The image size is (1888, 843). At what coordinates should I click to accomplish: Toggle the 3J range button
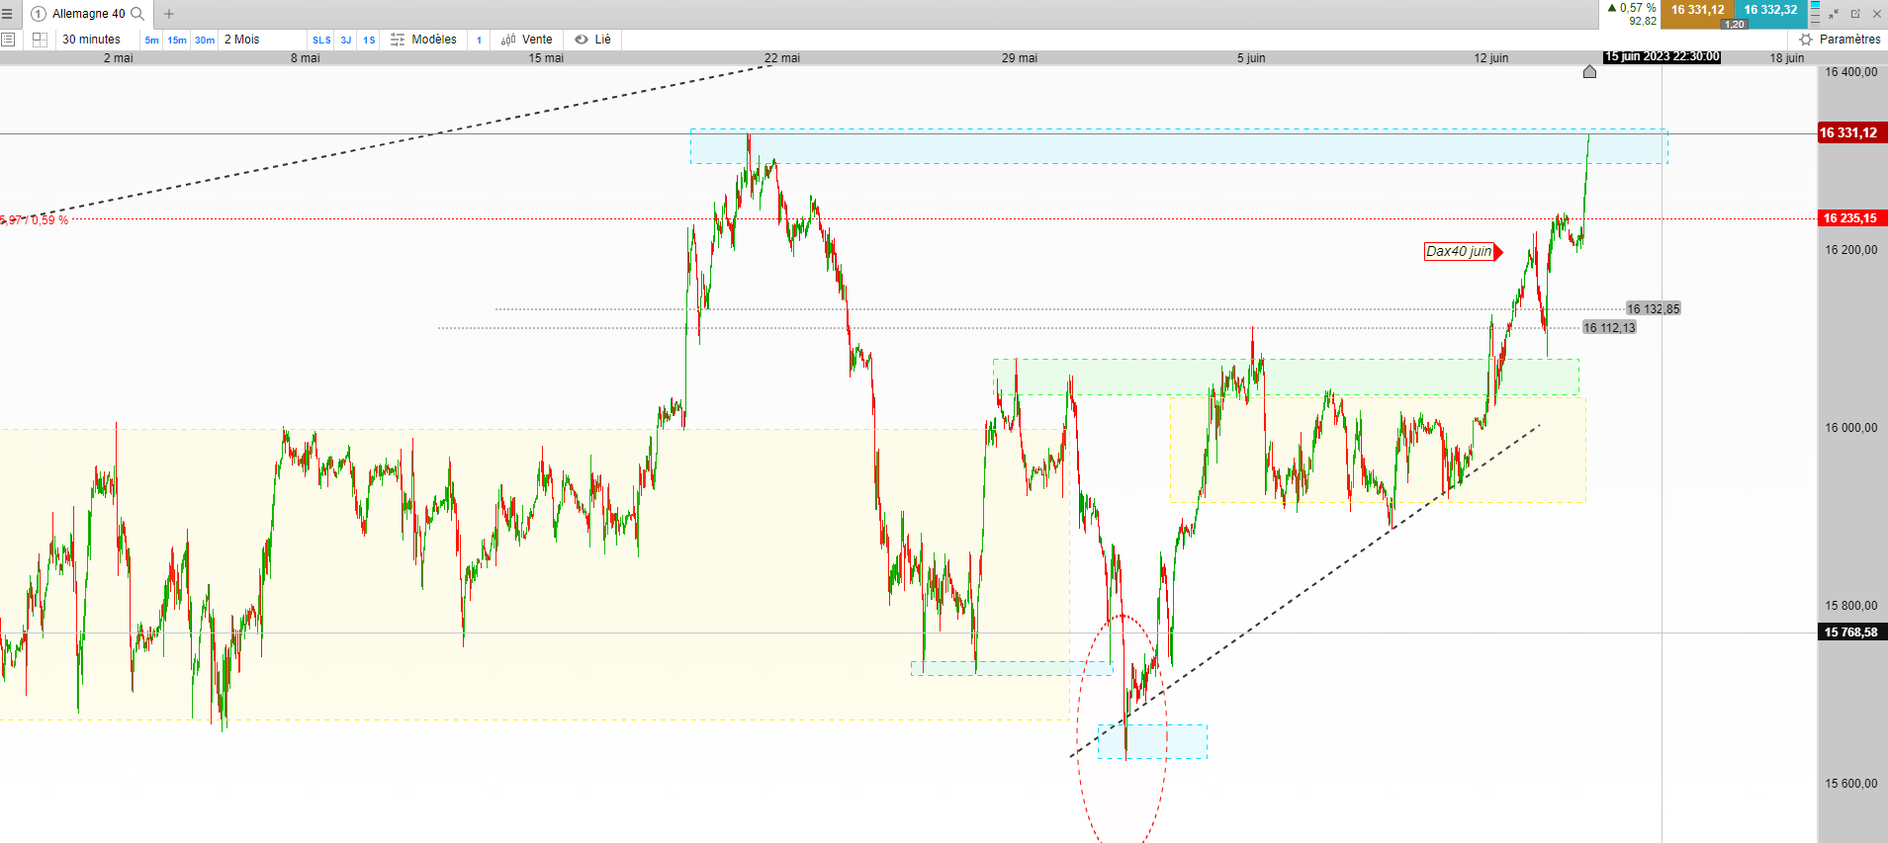pos(346,41)
